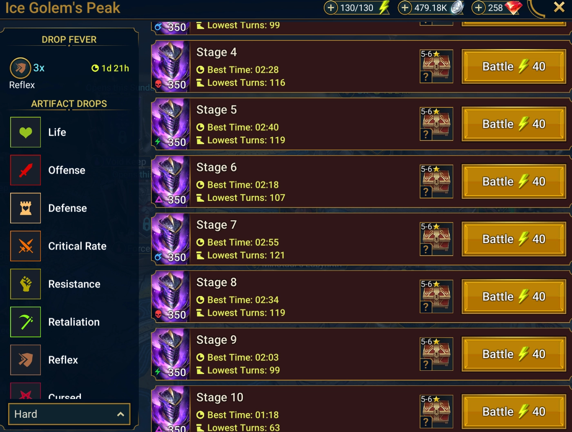
Task: Select the Critical Rate set icon
Action: (25, 246)
